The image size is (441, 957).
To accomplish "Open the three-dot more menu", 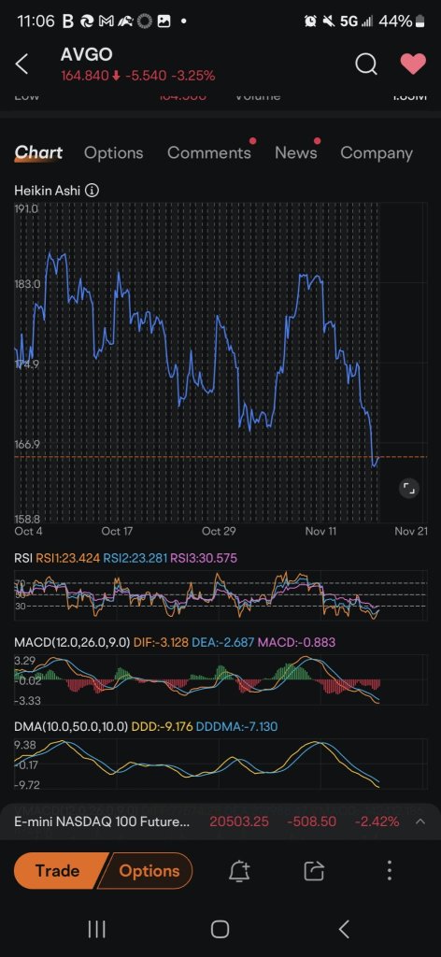I will [x=390, y=871].
